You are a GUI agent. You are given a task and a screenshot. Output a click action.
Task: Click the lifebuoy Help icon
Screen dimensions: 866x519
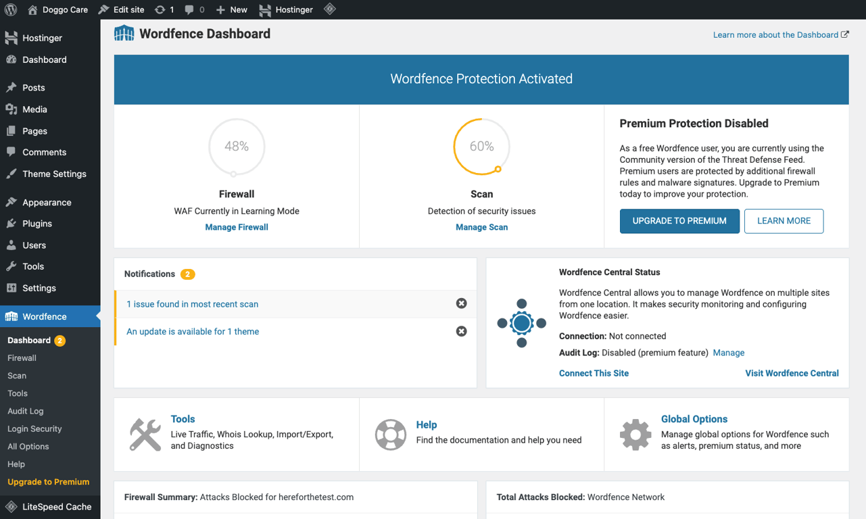[x=391, y=435]
